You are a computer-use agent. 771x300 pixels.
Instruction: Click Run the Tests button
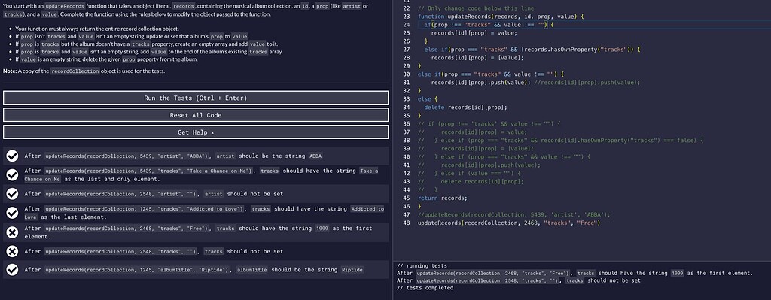(x=196, y=98)
